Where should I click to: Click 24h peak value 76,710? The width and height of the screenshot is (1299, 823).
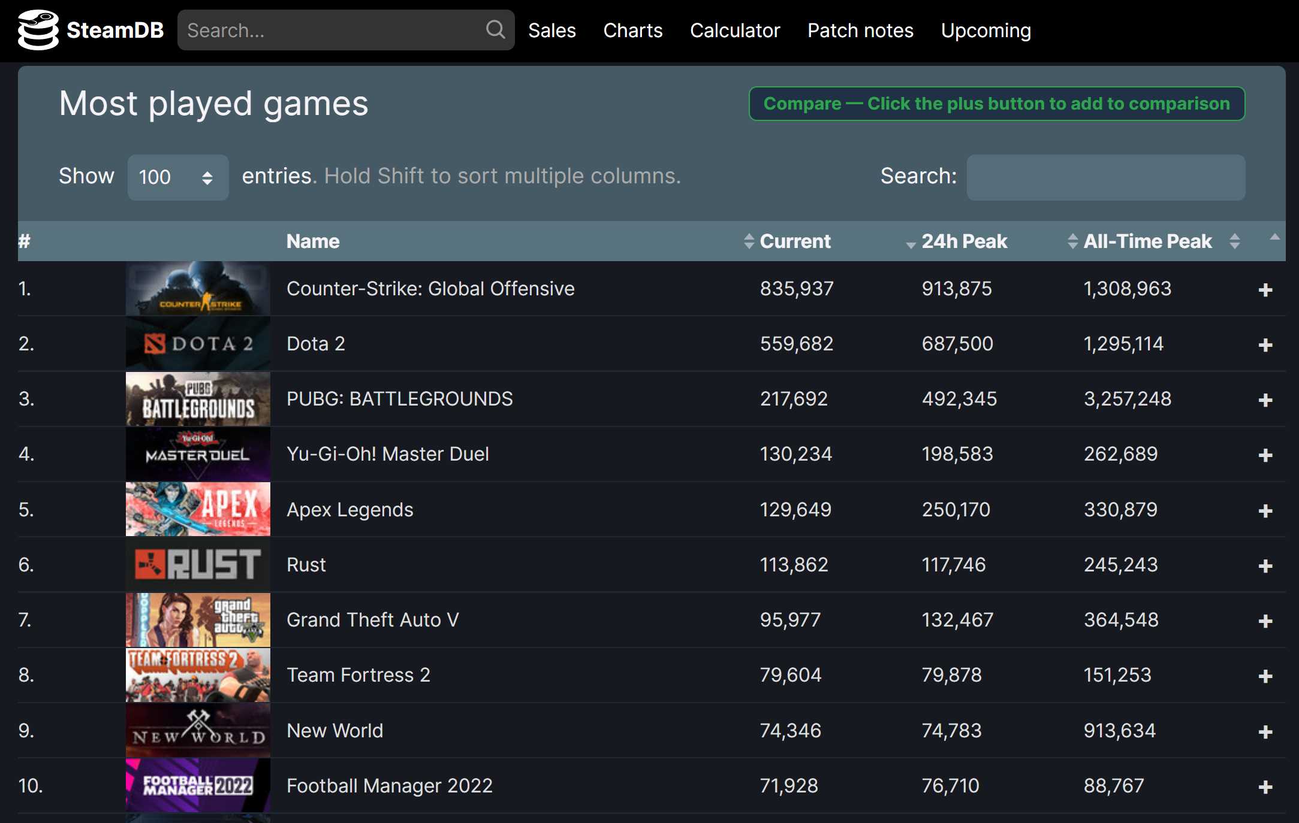click(x=950, y=786)
